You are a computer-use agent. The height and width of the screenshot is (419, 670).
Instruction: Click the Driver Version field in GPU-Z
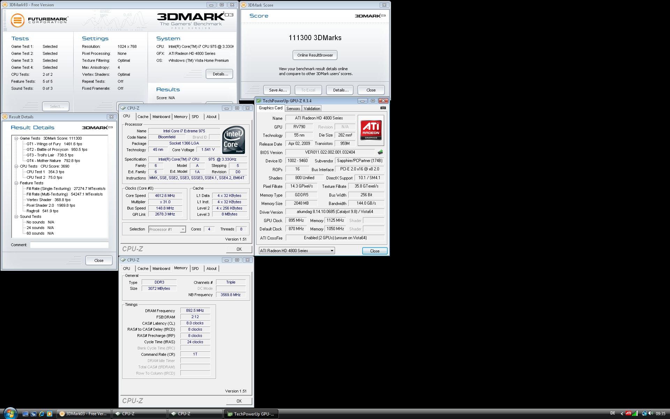tap(335, 212)
